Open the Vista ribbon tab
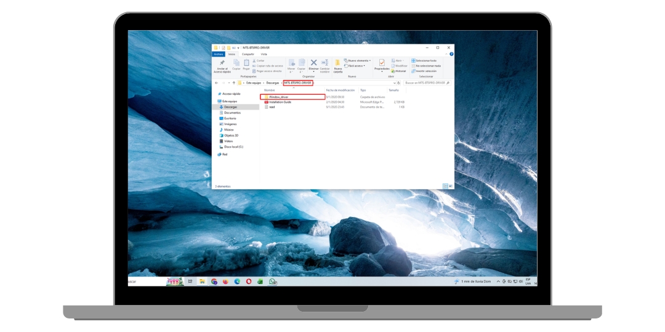 point(264,54)
